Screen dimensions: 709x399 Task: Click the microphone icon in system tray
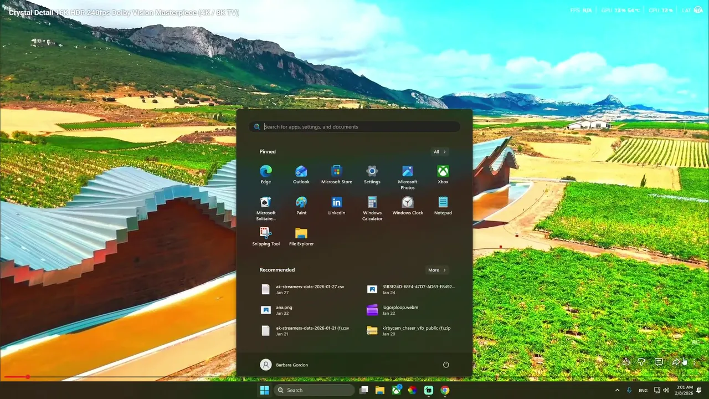[629, 390]
